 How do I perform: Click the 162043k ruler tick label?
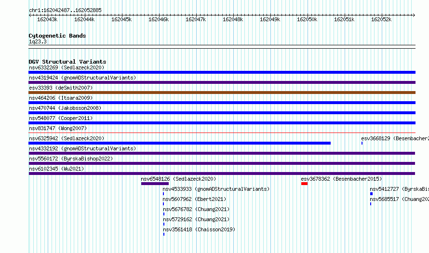pyautogui.click(x=47, y=19)
